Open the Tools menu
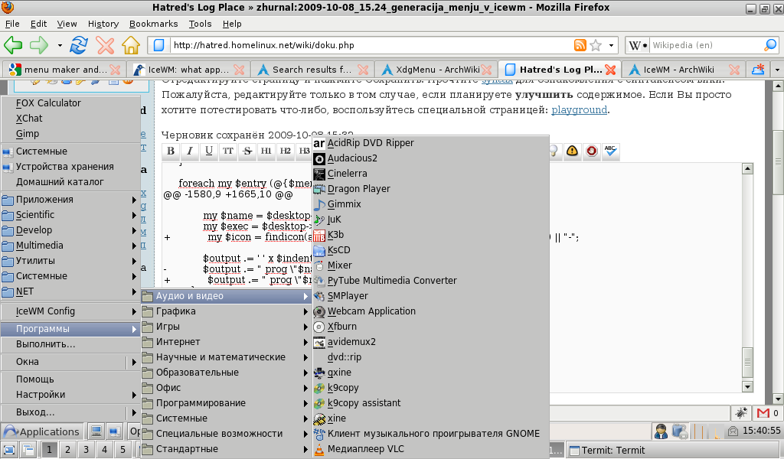 (200, 24)
